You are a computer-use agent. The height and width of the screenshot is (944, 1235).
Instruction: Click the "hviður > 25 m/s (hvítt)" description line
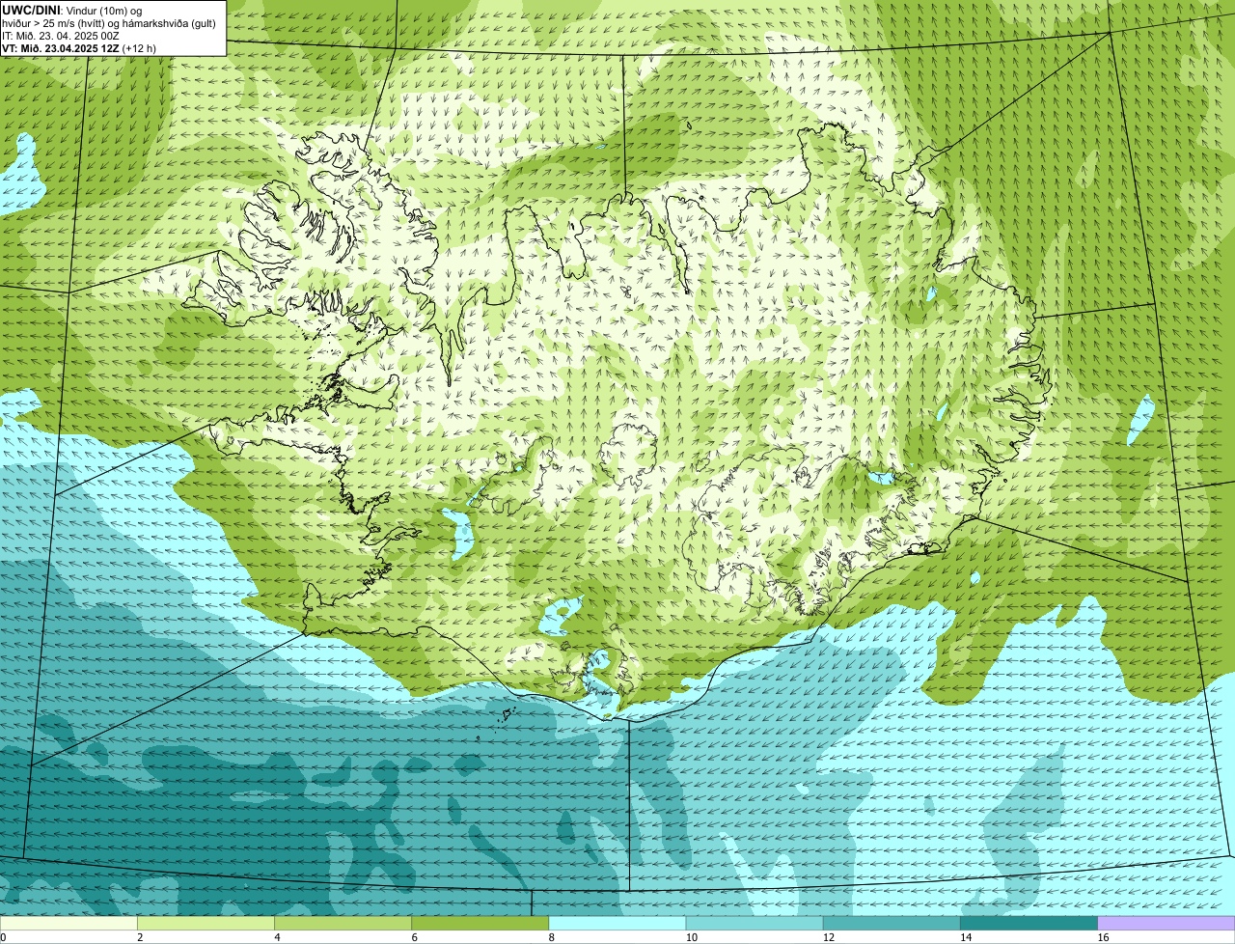pyautogui.click(x=109, y=23)
